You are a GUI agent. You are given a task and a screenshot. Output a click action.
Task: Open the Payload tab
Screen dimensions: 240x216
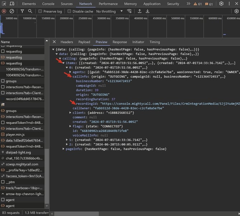click(84, 42)
